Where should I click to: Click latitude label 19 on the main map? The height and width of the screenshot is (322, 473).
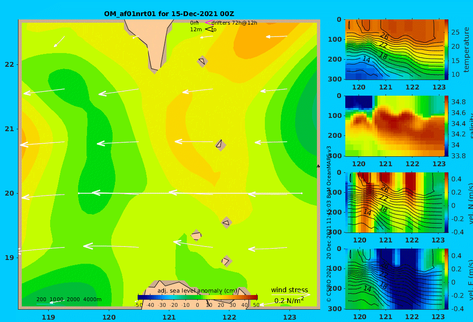pyautogui.click(x=9, y=258)
